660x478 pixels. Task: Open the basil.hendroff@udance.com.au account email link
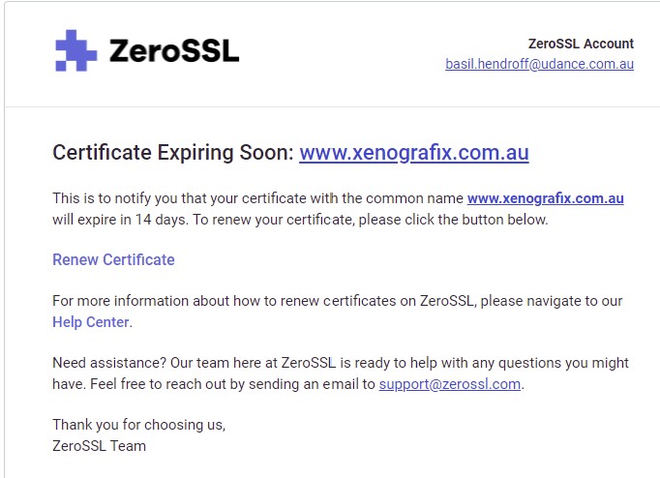(539, 64)
